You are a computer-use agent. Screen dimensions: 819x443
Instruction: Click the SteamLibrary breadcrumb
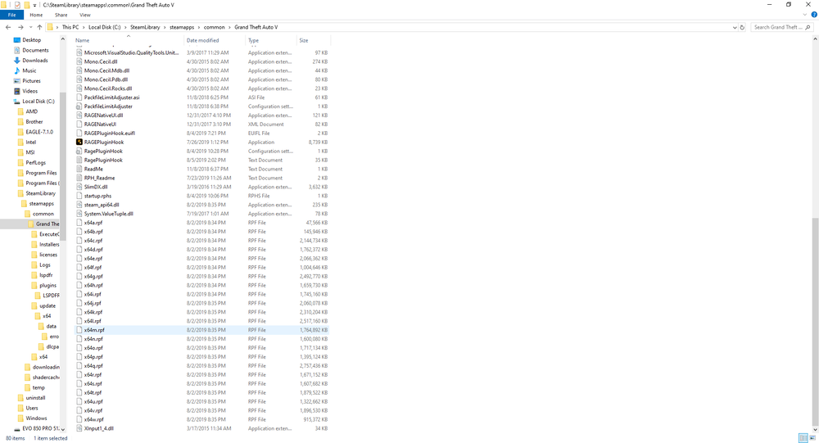(145, 27)
